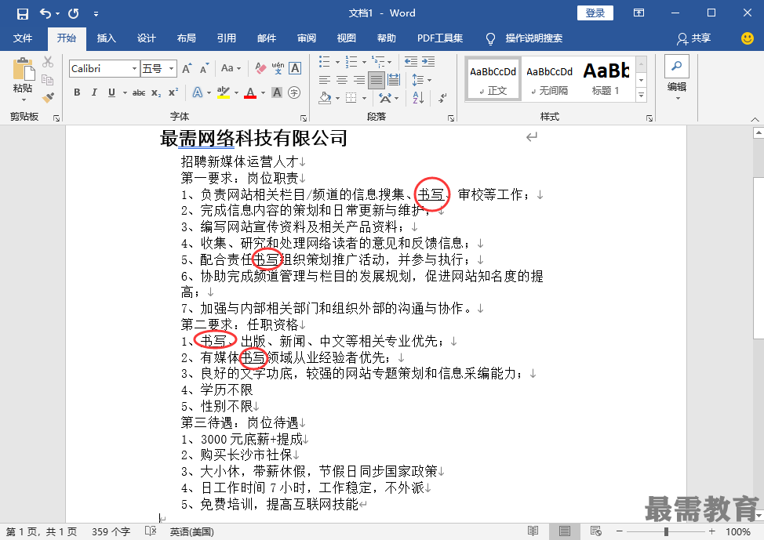764x540 pixels.
Task: Shrink font size with the smaller A icon
Action: [204, 69]
